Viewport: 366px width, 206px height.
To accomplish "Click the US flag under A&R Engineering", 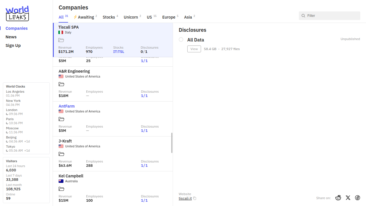I will point(61,76).
